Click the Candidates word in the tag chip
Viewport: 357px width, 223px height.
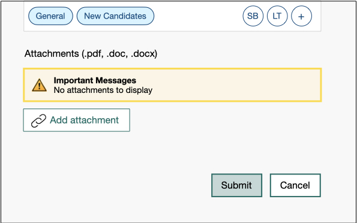coord(125,16)
